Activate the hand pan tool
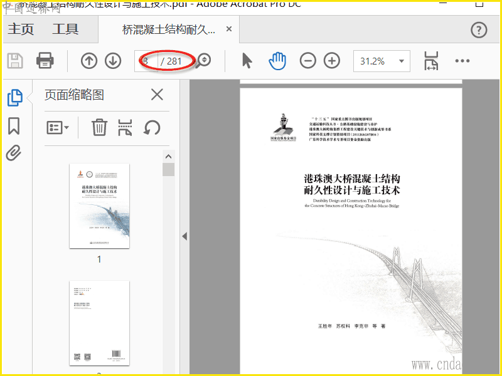 coord(277,61)
